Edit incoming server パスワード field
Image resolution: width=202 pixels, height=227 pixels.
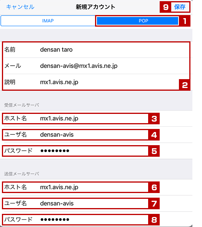pos(75,151)
